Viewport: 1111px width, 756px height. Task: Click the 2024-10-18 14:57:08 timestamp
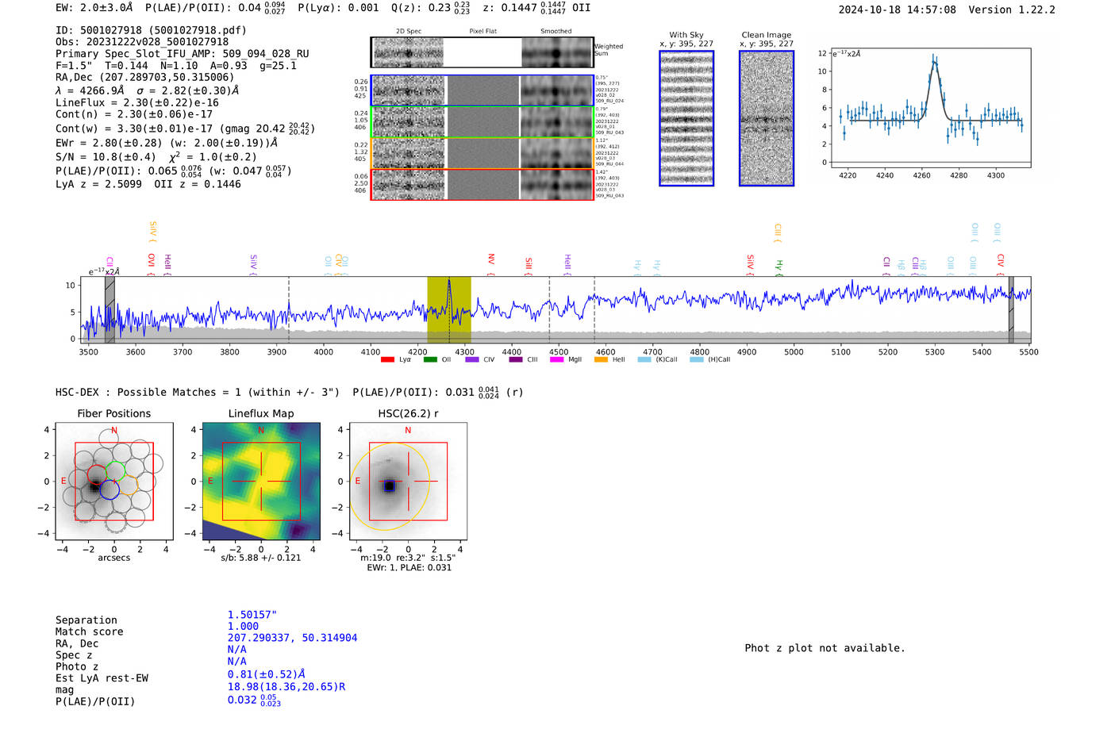897,10
